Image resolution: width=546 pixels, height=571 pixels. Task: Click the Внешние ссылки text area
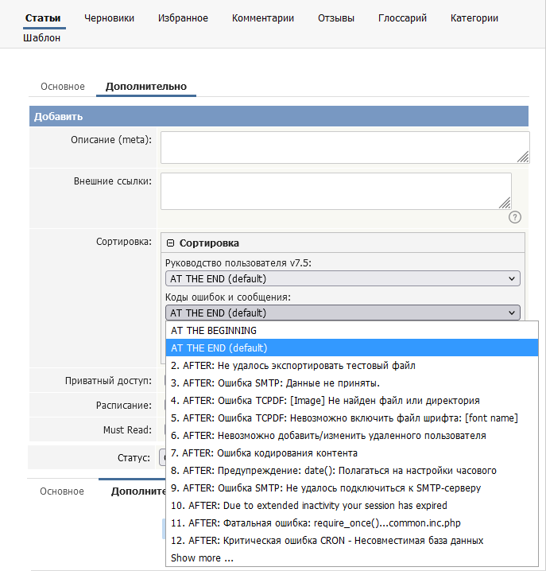[x=336, y=191]
